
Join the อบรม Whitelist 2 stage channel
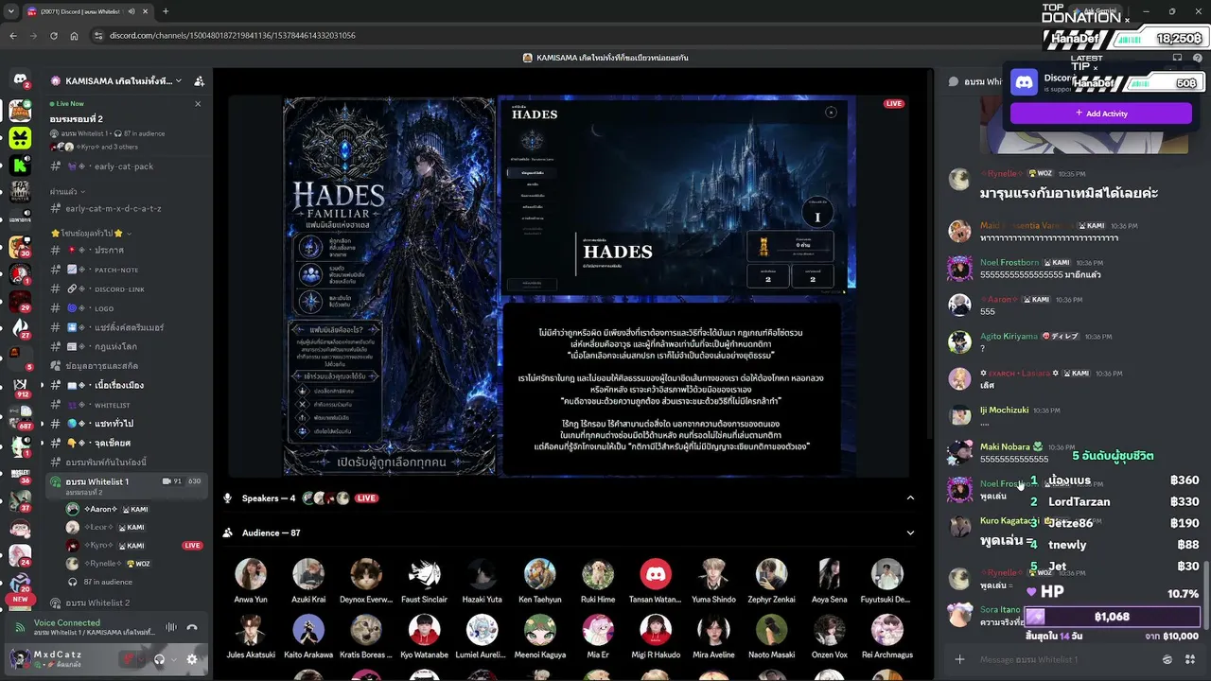coord(127,602)
